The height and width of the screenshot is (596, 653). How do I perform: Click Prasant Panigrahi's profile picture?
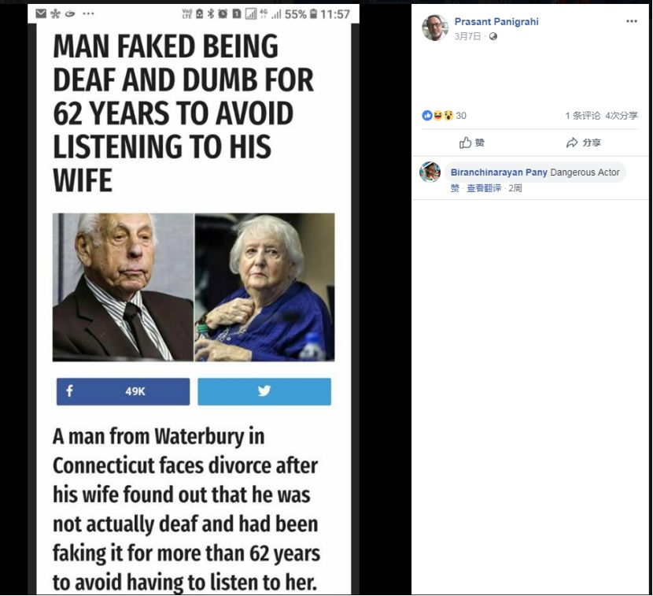434,28
